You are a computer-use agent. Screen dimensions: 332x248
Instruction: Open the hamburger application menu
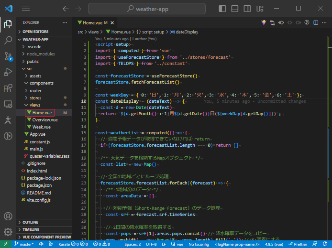click(x=26, y=9)
